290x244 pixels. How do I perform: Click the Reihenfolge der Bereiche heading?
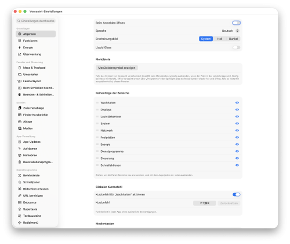[113, 93]
